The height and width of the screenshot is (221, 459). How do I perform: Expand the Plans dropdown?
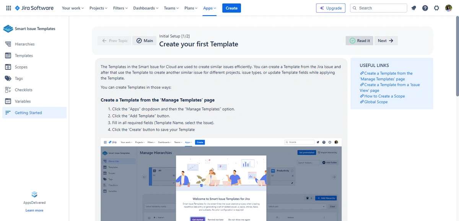tap(191, 8)
